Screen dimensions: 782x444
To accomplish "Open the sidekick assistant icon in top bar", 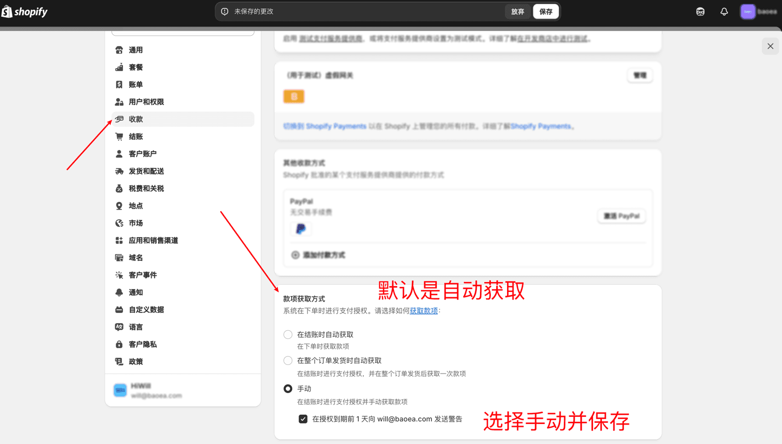I will tap(700, 11).
